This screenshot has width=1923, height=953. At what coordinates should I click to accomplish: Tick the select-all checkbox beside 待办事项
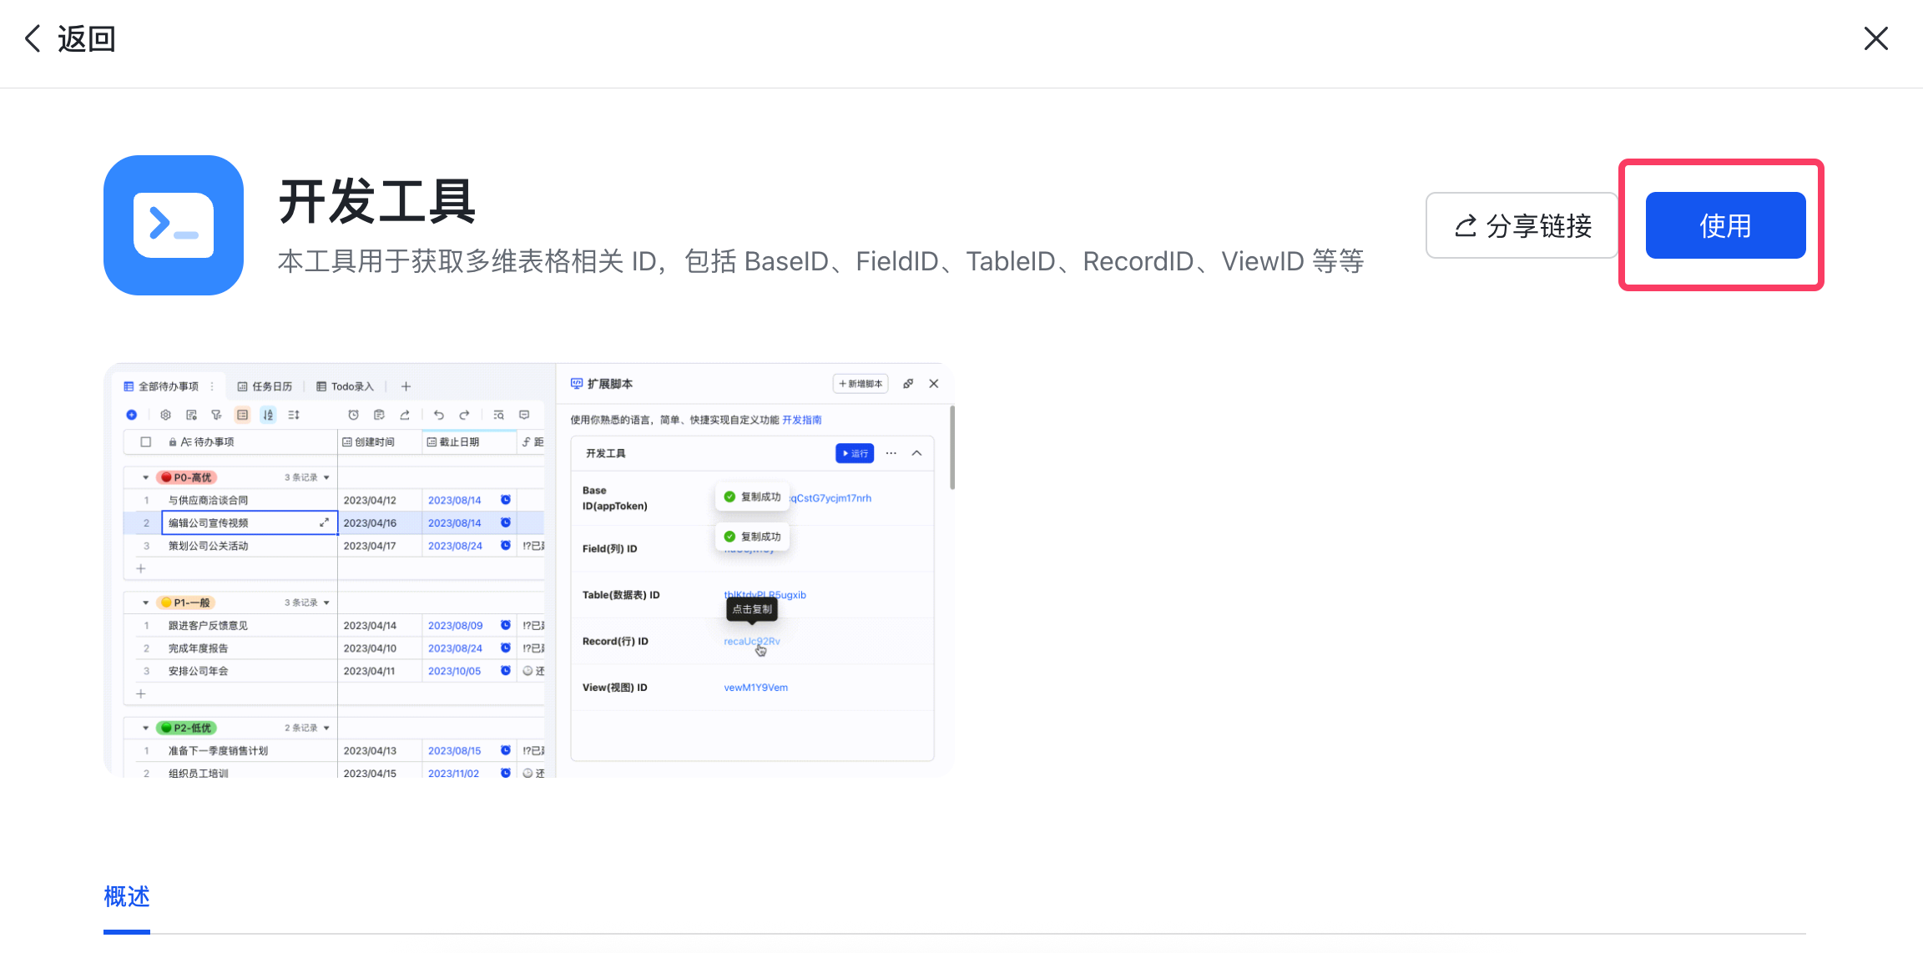tap(146, 441)
